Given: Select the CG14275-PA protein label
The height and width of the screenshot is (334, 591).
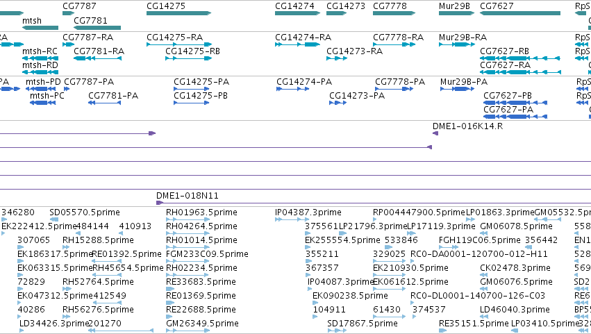Looking at the screenshot, I should click(201, 82).
